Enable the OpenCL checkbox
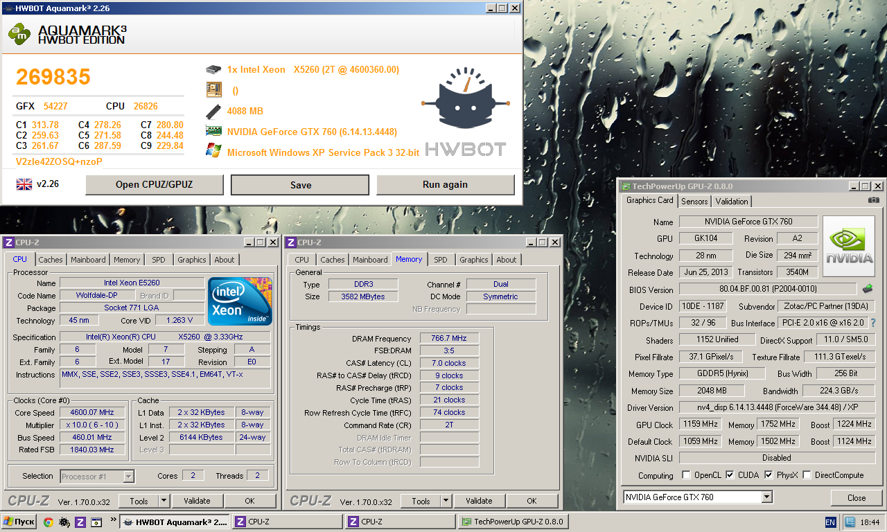Image resolution: width=887 pixels, height=532 pixels. 686,475
